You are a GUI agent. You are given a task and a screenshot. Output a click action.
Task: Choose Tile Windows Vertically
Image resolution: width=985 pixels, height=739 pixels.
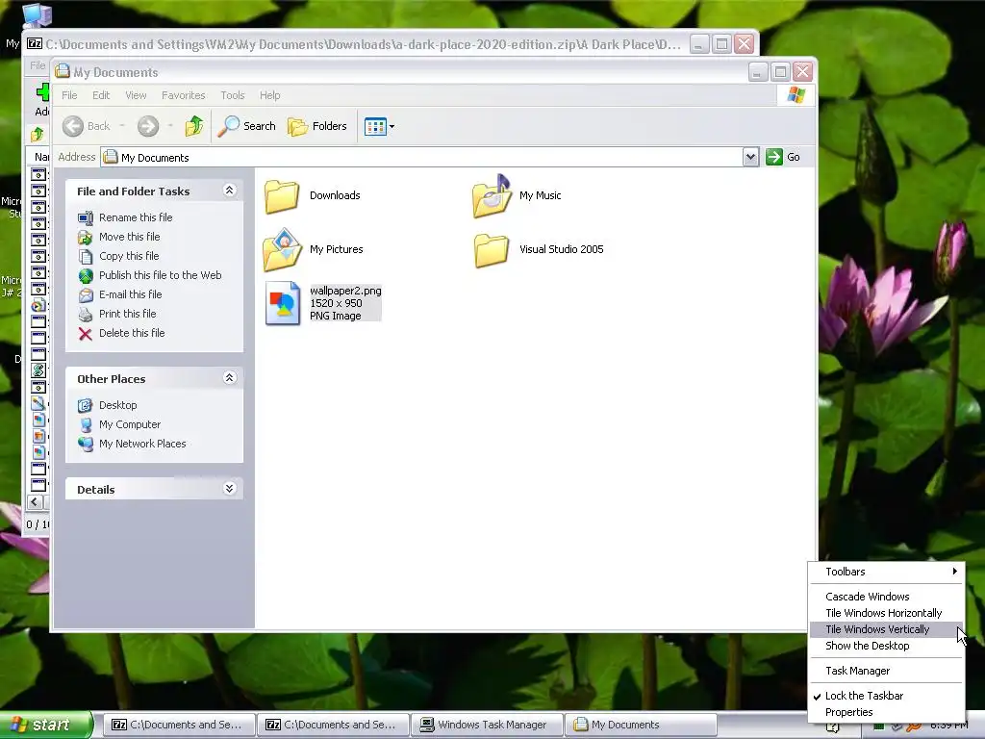coord(886,629)
